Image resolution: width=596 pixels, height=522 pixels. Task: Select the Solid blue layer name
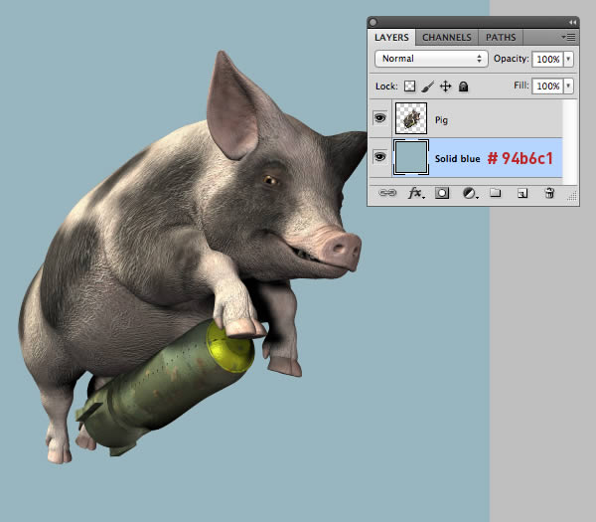pos(457,158)
